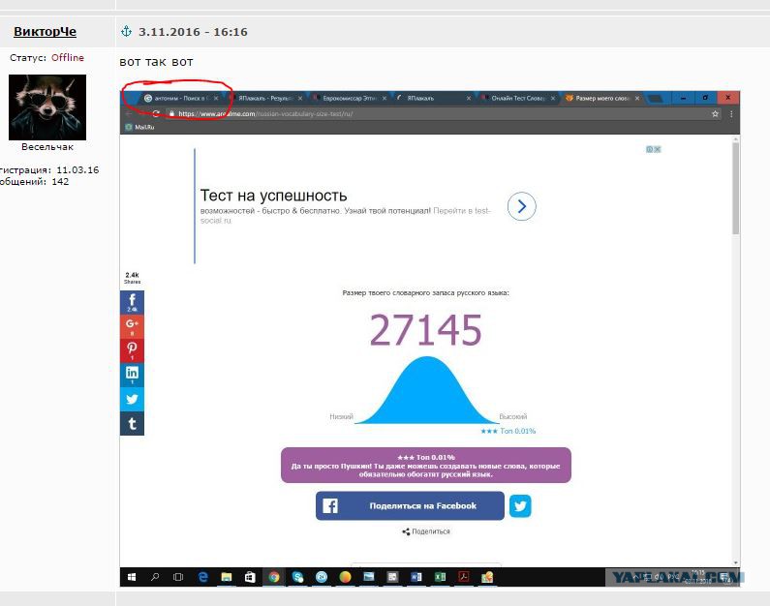Screen dimensions: 770x606
Task: Tweet result with sidebar Twitter icon
Action: pos(132,399)
